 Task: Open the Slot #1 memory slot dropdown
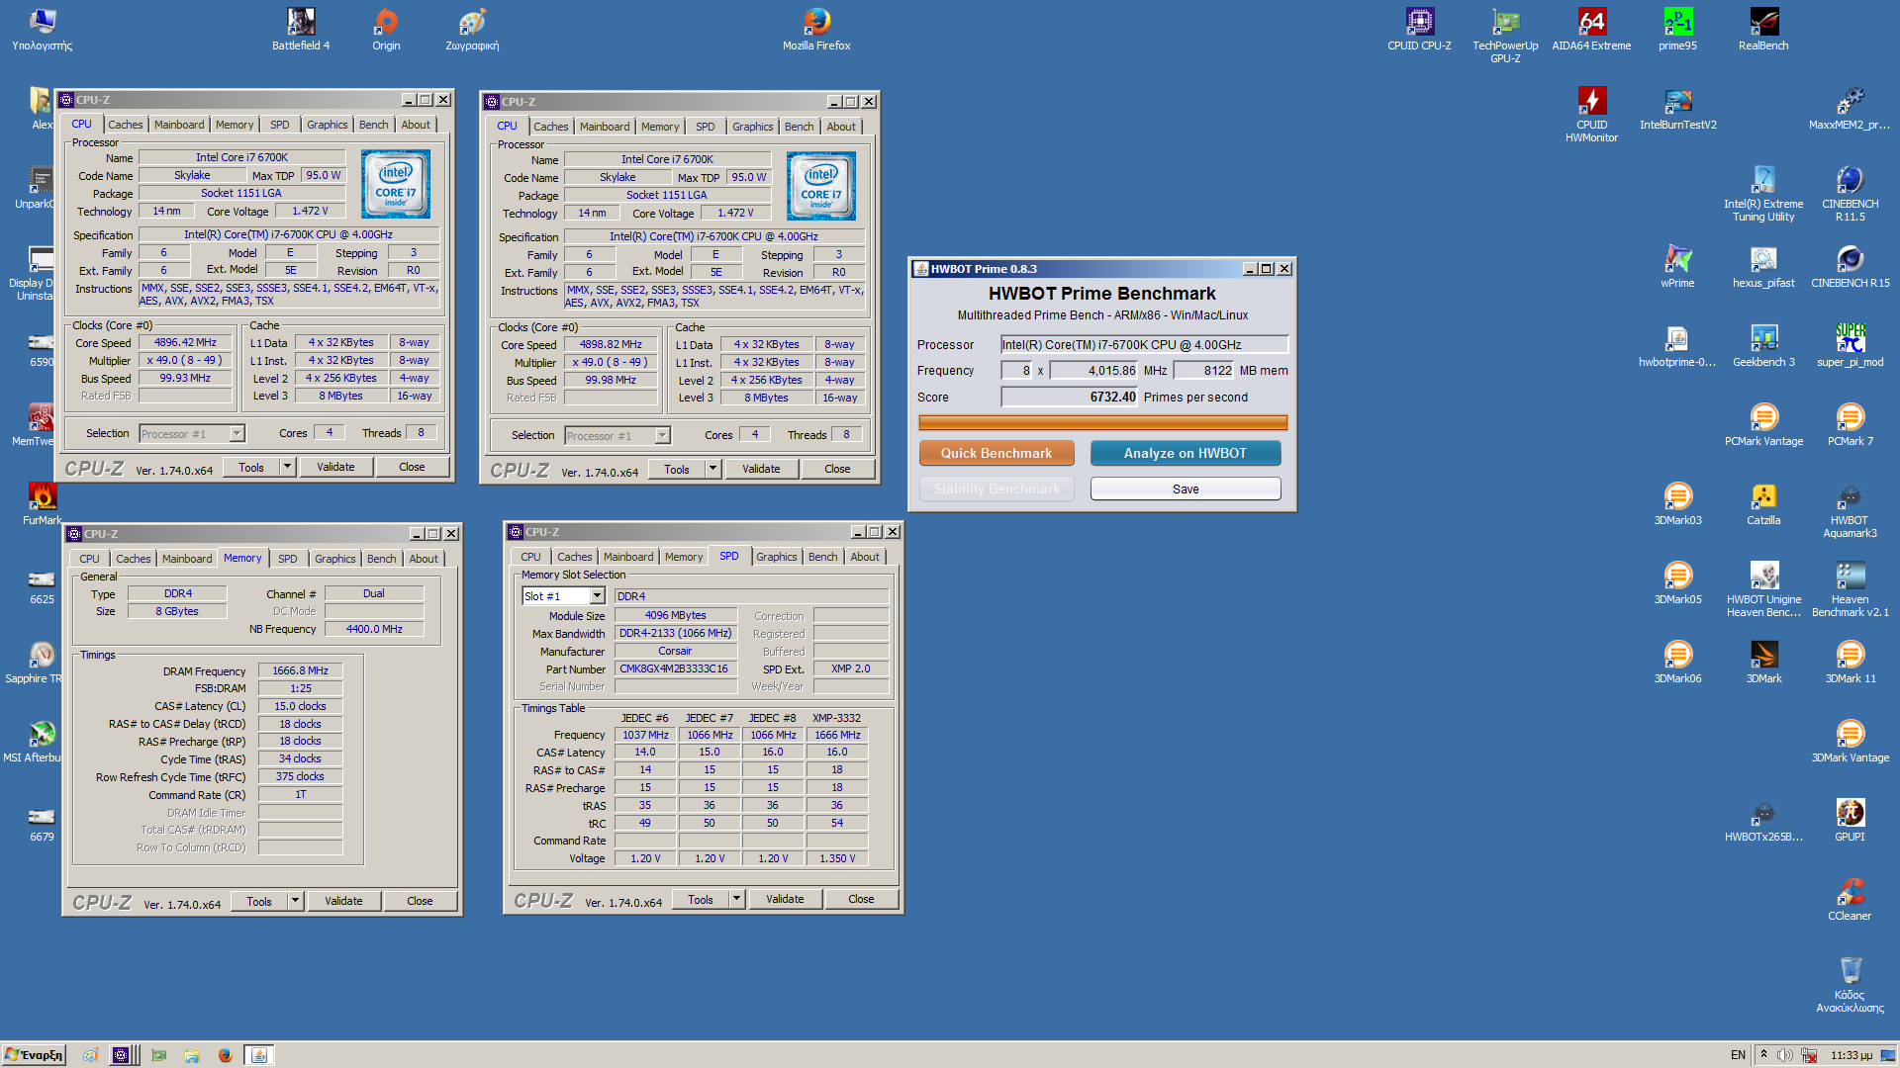(563, 596)
